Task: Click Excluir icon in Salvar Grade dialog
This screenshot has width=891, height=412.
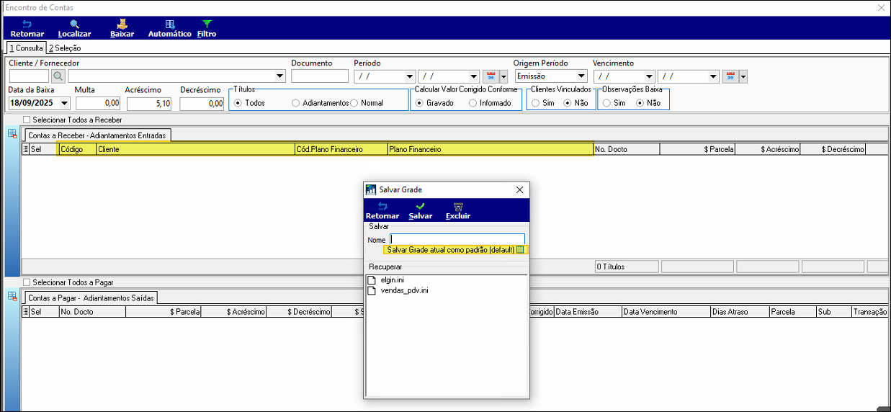Action: (x=457, y=210)
